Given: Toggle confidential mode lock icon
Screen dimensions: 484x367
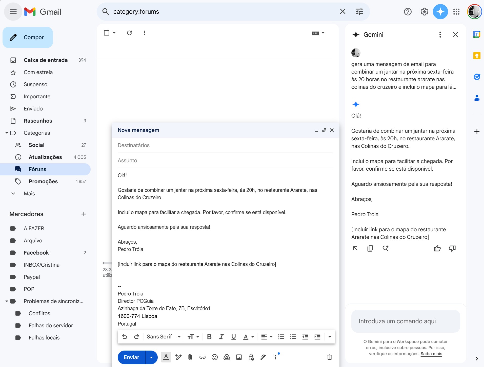Looking at the screenshot, I should click(251, 357).
